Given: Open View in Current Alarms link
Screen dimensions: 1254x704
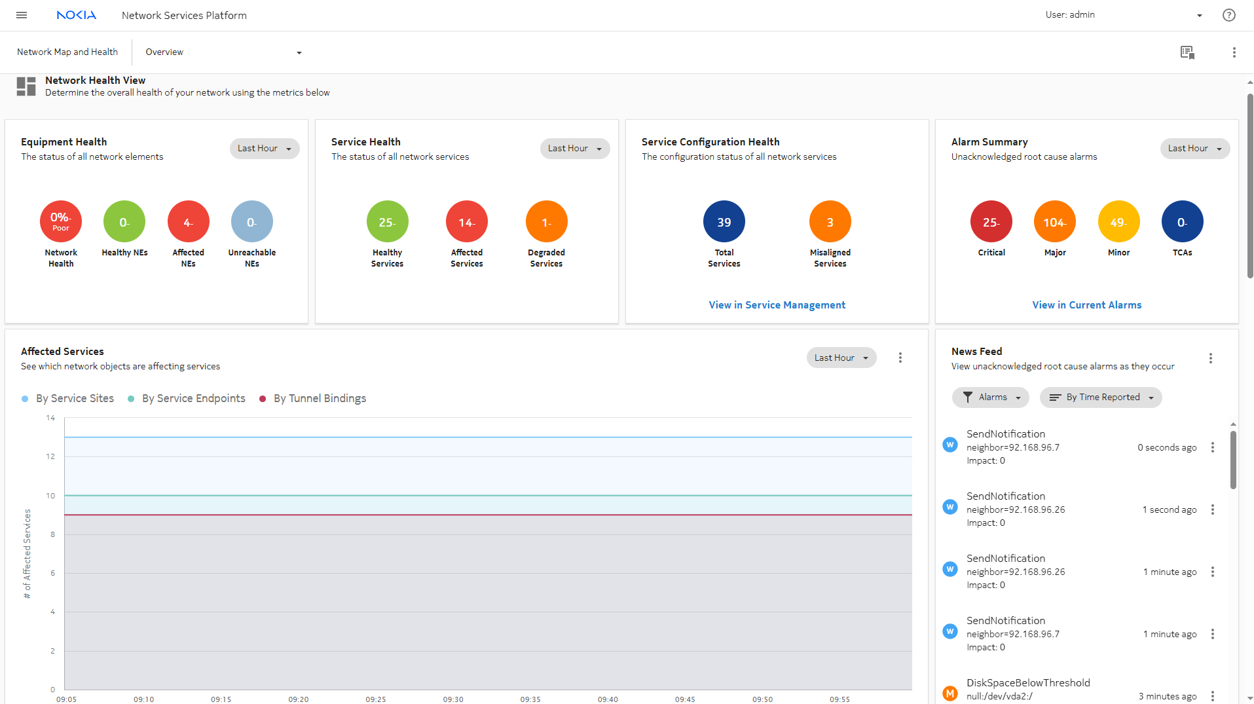Looking at the screenshot, I should click(x=1087, y=305).
